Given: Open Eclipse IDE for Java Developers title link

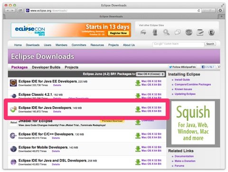Looking at the screenshot, I should point(45,108).
